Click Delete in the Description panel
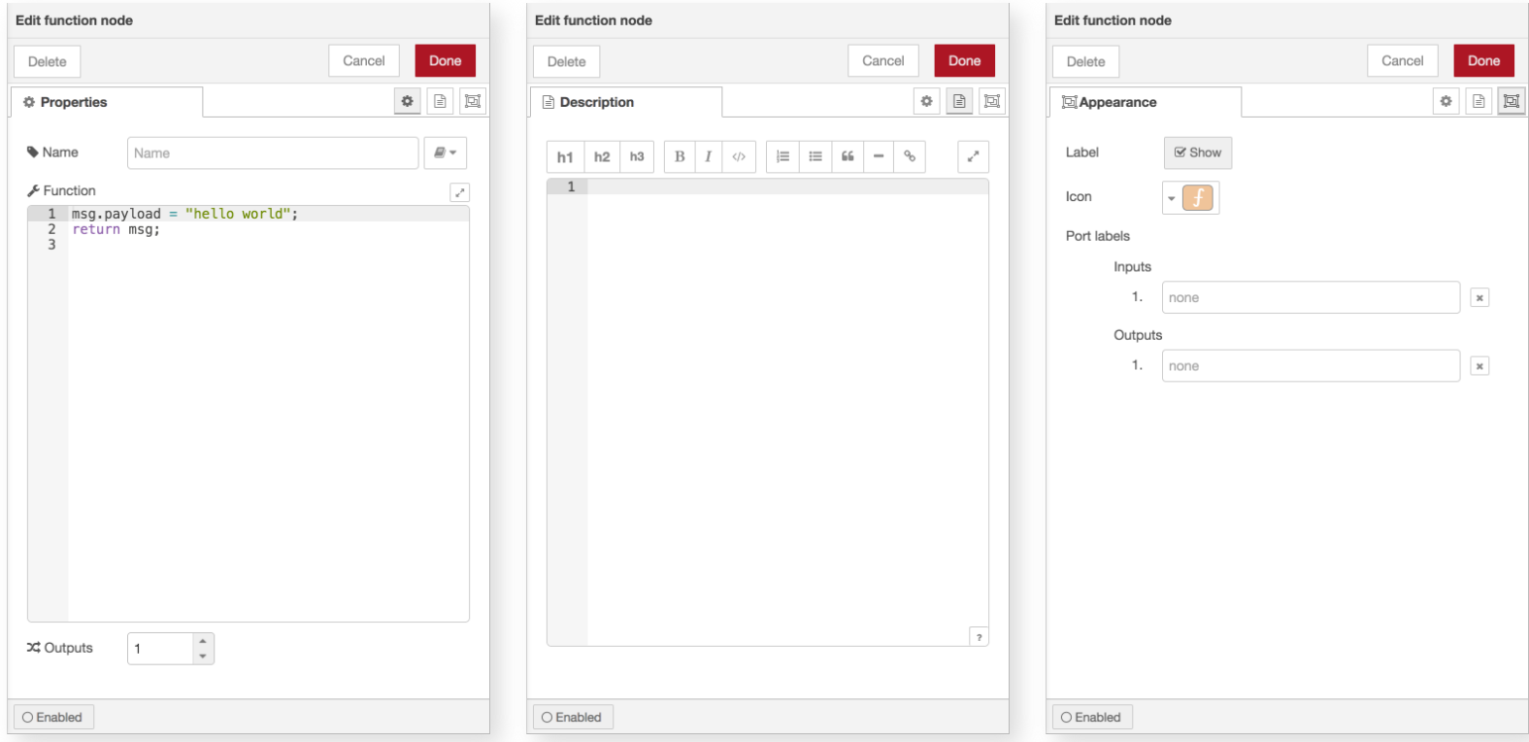 566,61
